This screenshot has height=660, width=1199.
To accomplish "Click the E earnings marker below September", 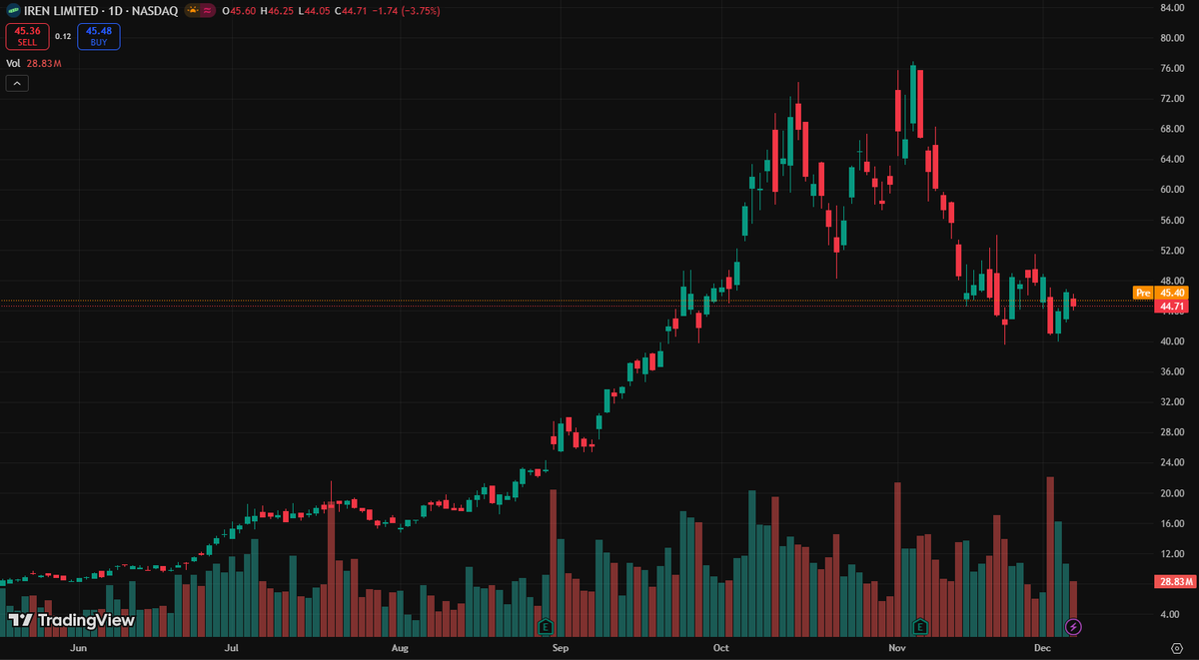I will point(546,627).
